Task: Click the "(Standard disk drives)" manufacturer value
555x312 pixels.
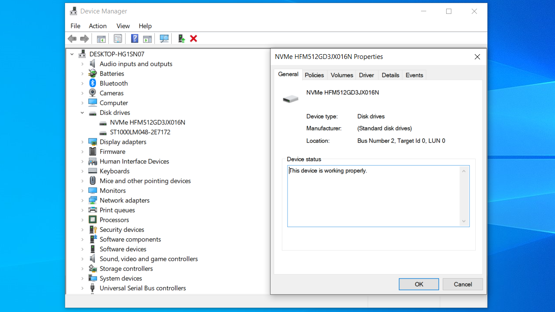Action: 385,128
